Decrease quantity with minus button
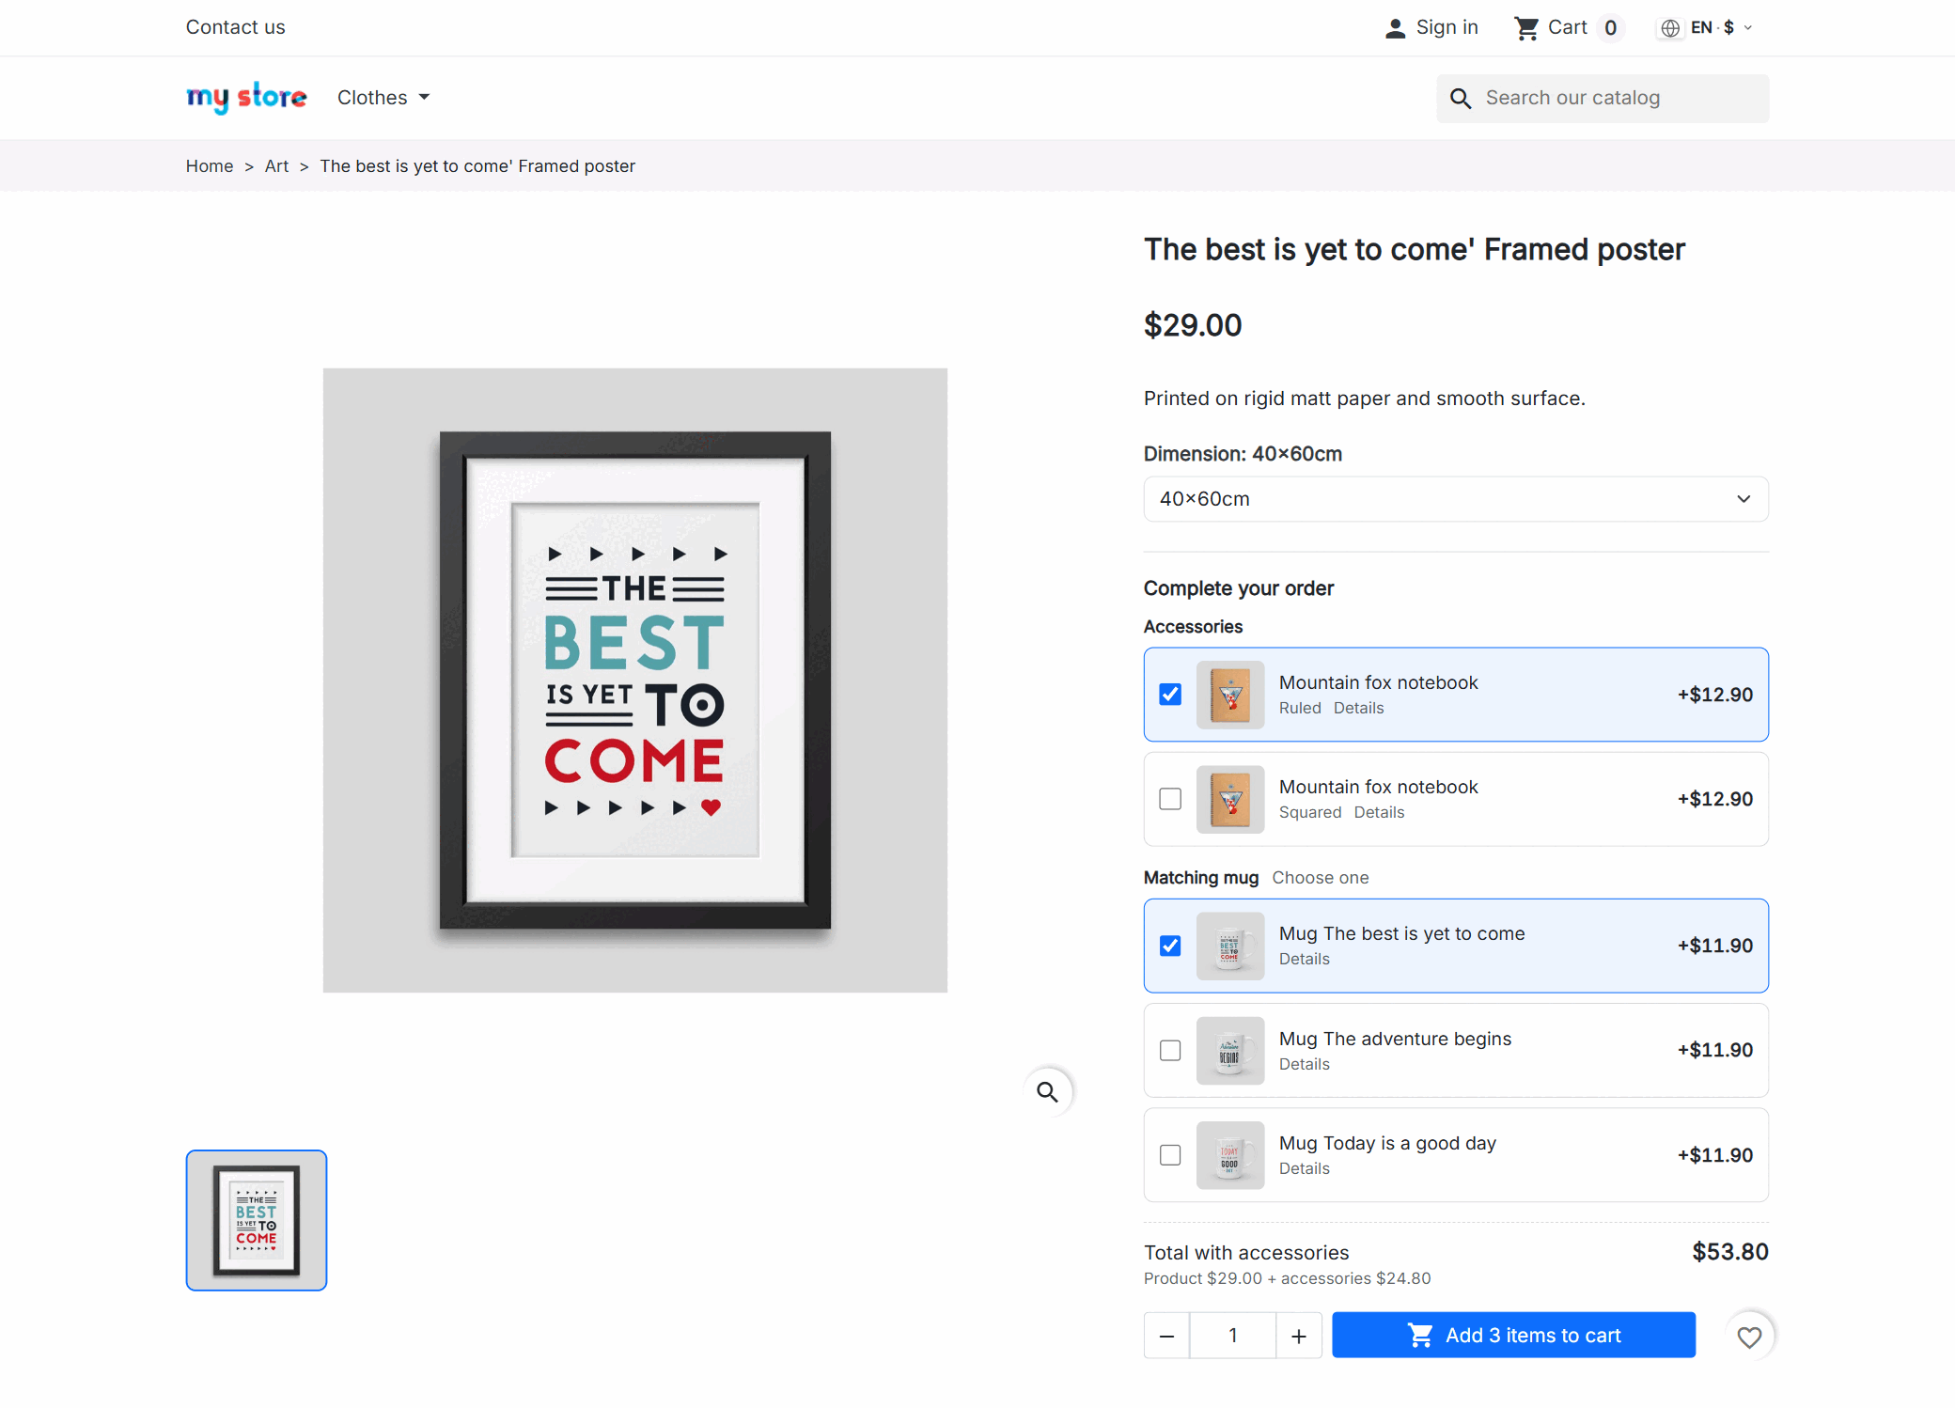Viewport: 1955px width, 1408px height. pos(1166,1336)
